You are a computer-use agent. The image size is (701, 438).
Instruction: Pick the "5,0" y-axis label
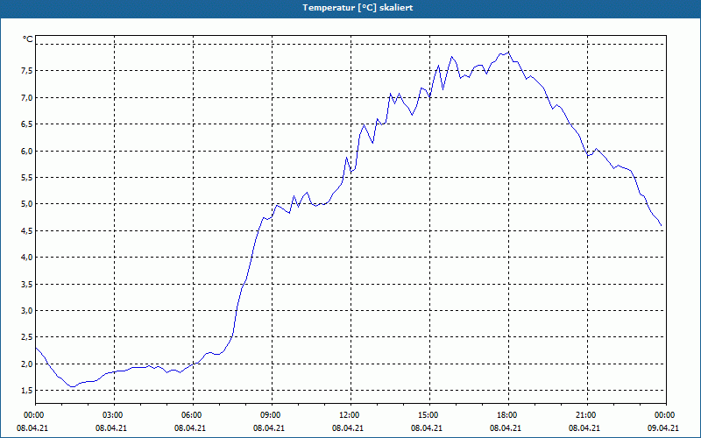coord(27,204)
